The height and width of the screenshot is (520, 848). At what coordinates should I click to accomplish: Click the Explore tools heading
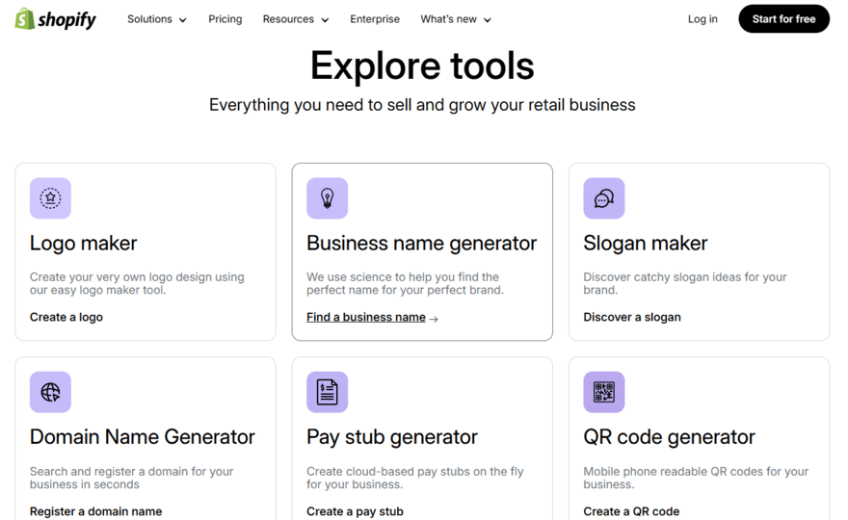(422, 65)
